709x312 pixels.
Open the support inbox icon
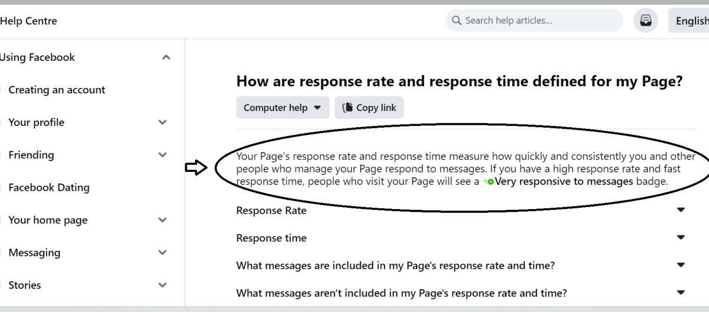point(645,21)
